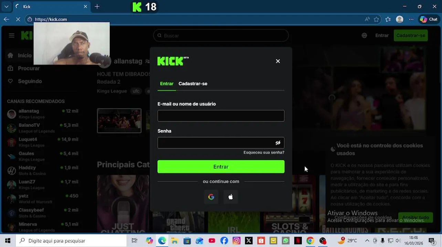Image resolution: width=442 pixels, height=247 pixels.
Task: Click into the Senha password field
Action: (221, 143)
